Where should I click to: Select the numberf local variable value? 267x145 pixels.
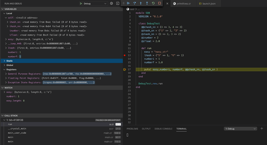[x=20, y=57]
